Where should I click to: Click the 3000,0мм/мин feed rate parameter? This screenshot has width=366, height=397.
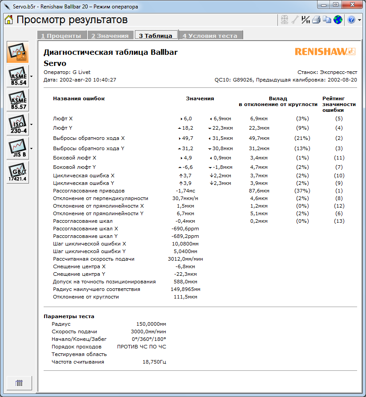coord(148,332)
